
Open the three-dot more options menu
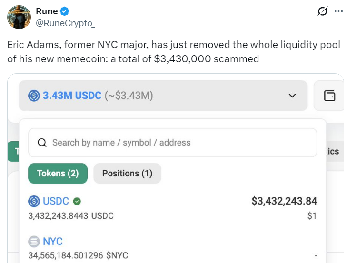338,11
